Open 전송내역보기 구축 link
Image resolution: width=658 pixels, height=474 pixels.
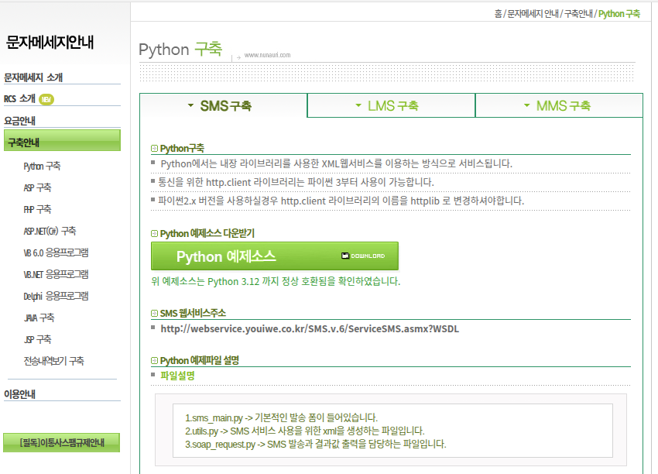click(x=53, y=361)
